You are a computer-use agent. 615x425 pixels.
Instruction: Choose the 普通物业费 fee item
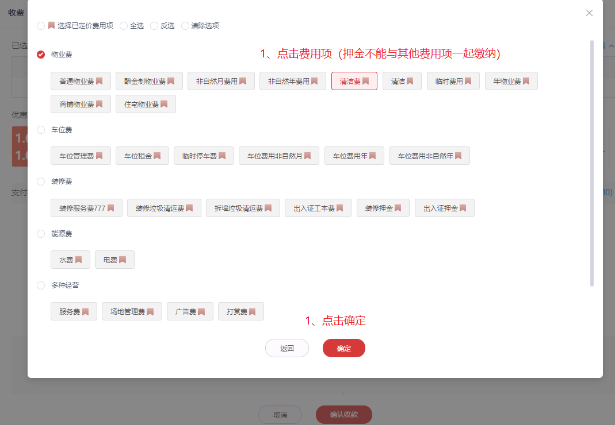click(x=81, y=81)
